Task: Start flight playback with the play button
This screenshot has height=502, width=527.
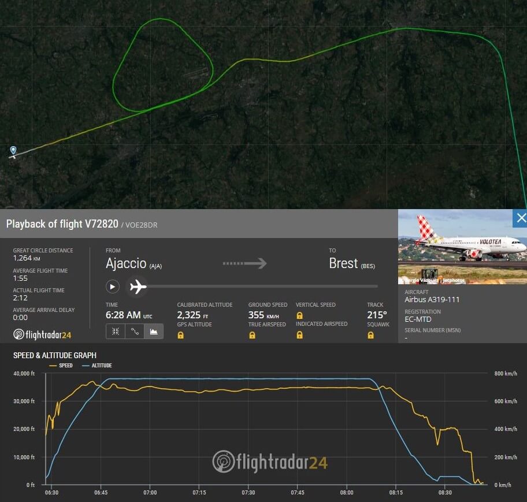Action: (113, 287)
